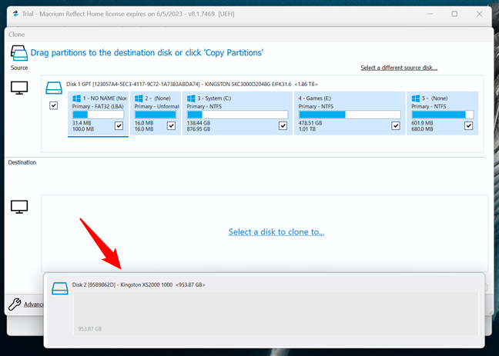
Task: Click the Destination computer monitor icon
Action: pyautogui.click(x=19, y=207)
